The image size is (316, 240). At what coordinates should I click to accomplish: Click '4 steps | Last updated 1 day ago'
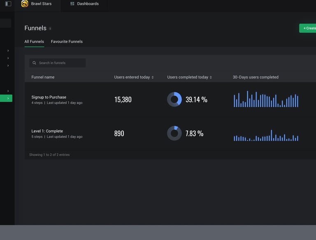pyautogui.click(x=57, y=103)
